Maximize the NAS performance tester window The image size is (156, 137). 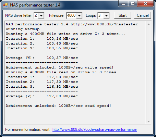133,4
